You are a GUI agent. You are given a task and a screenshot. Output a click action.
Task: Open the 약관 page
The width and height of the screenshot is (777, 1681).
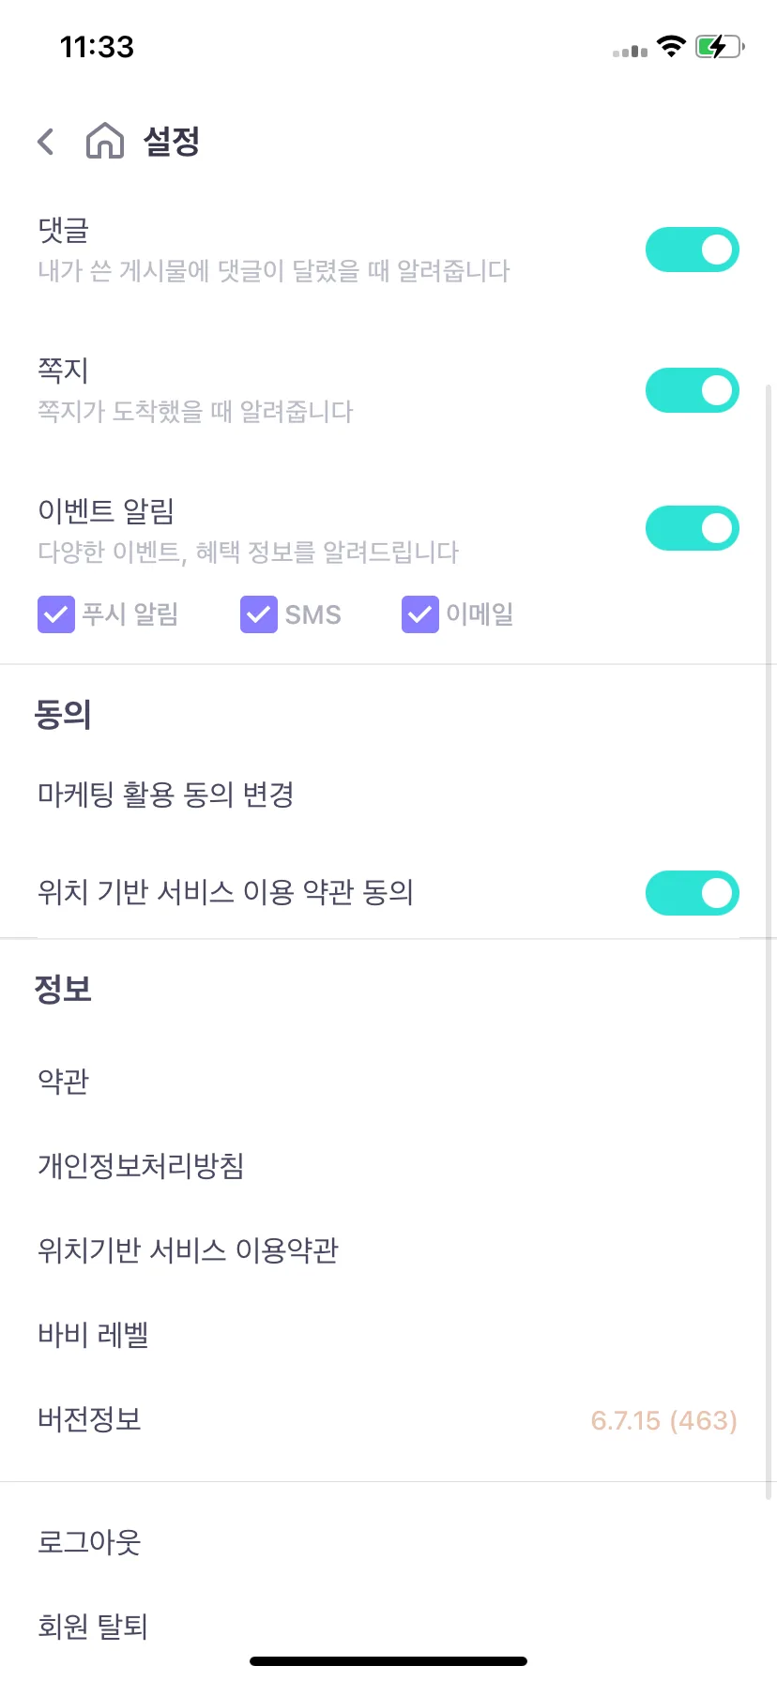tap(388, 1081)
